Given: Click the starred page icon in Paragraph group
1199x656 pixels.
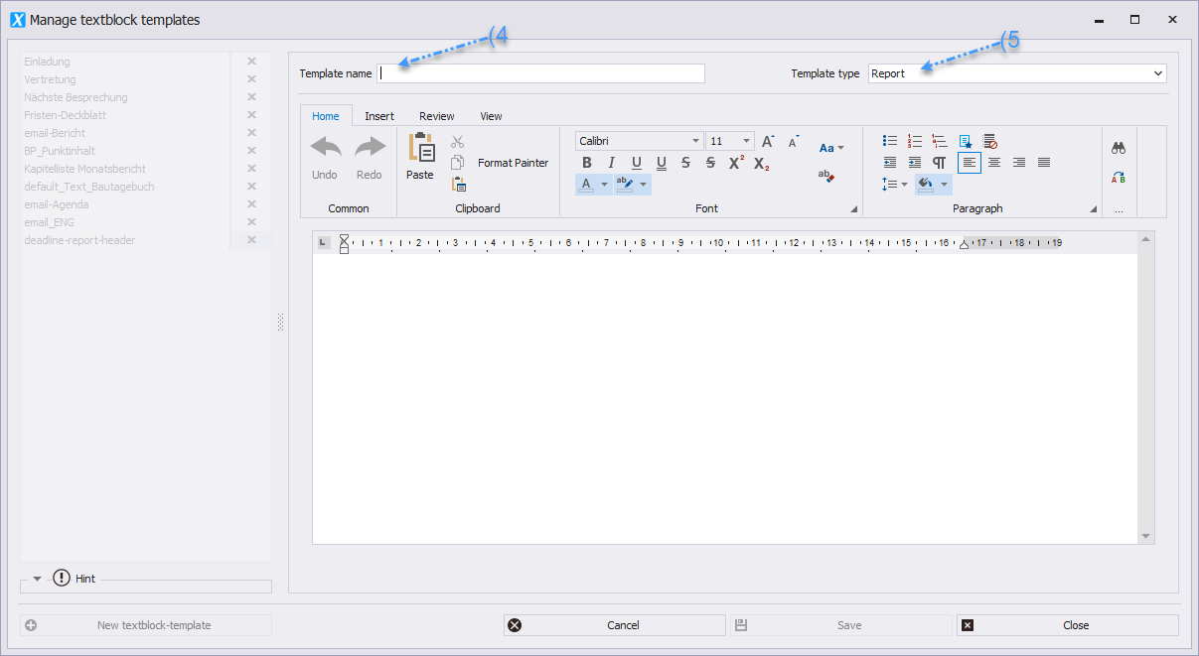Looking at the screenshot, I should coord(966,142).
